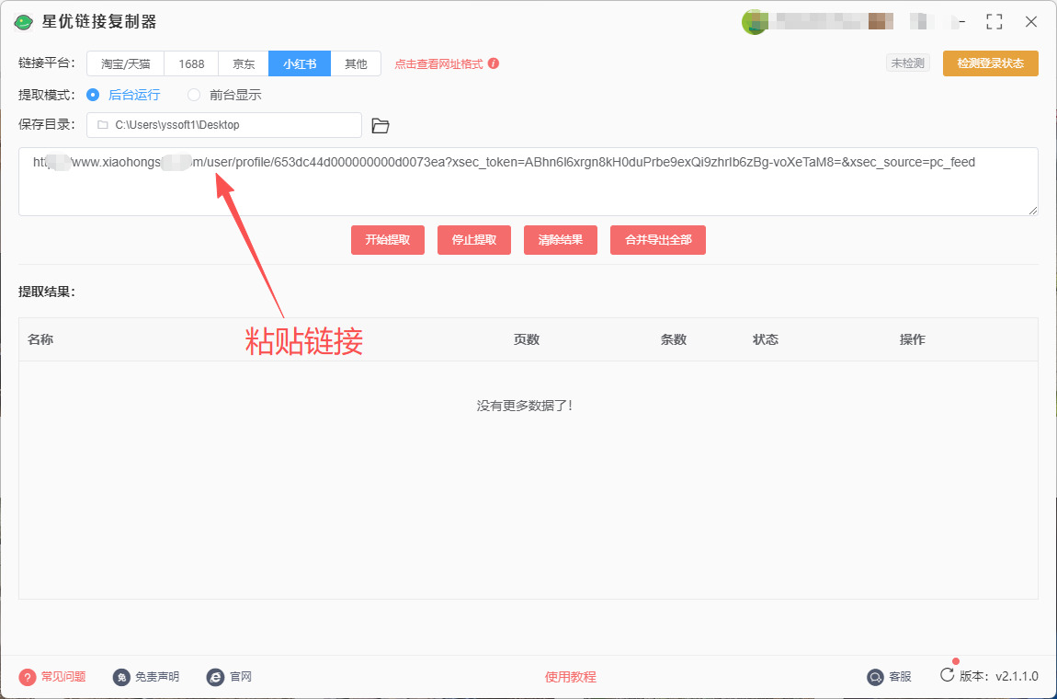Image resolution: width=1057 pixels, height=699 pixels.
Task: Click the small folder icon in save path field
Action: pyautogui.click(x=102, y=125)
